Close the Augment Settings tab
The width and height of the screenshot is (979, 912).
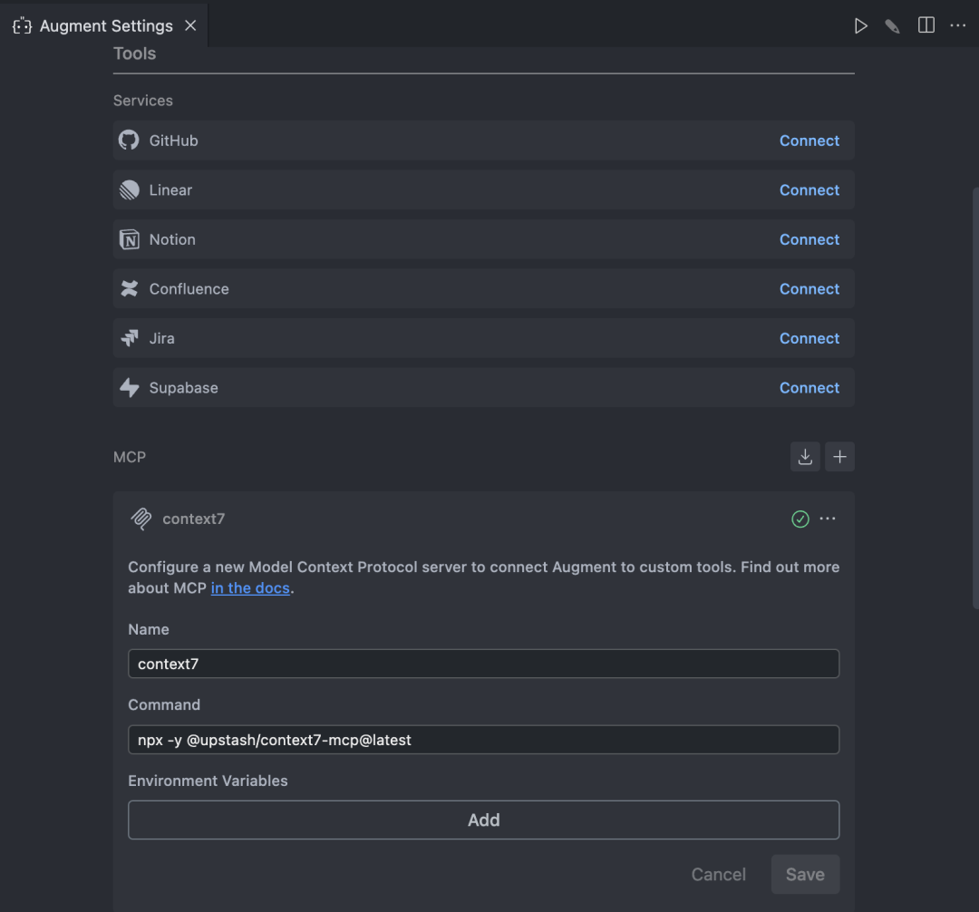tap(190, 25)
